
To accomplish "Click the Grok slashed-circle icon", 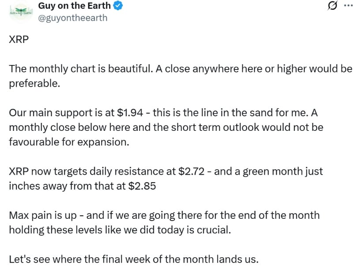I will tap(333, 6).
